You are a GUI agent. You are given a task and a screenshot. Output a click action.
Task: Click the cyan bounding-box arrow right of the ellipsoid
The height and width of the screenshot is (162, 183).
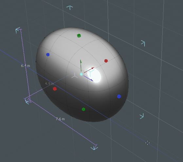(143, 43)
